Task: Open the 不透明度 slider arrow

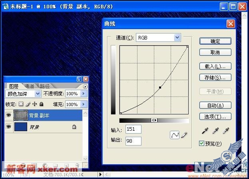Action: 84,94
